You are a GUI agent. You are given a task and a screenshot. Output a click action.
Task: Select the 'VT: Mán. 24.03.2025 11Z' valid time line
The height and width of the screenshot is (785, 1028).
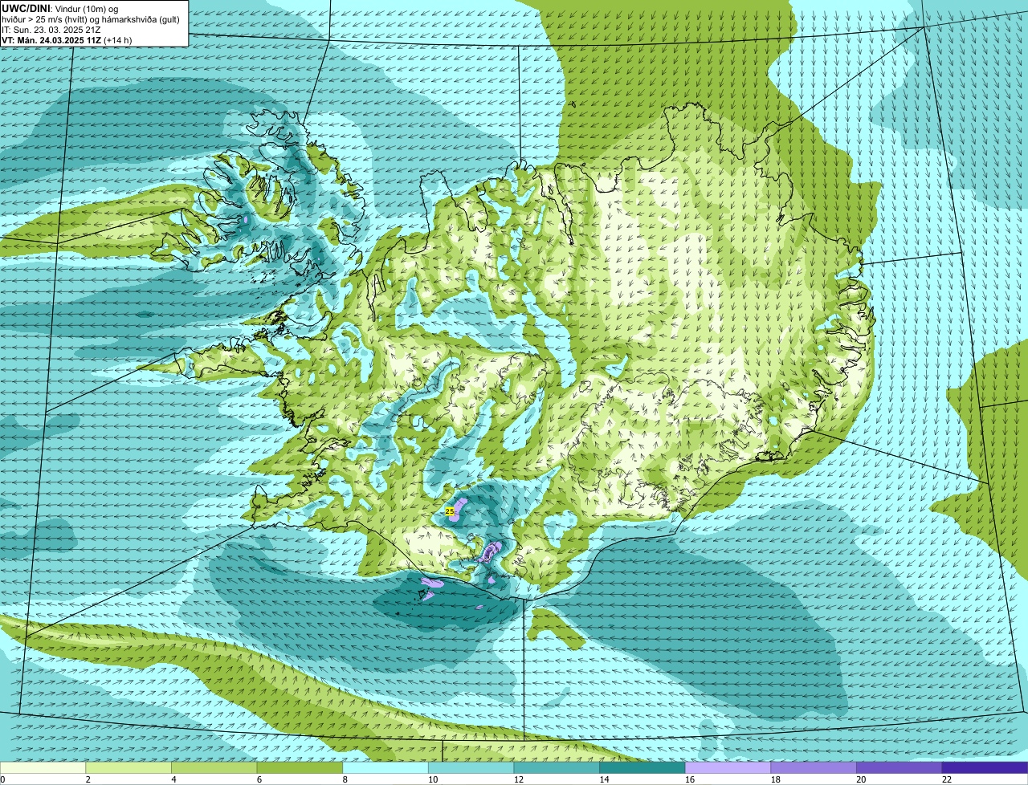tap(67, 39)
